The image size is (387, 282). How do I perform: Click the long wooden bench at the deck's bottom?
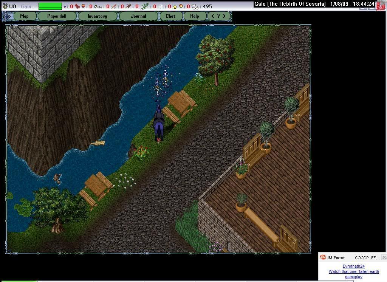point(261,225)
